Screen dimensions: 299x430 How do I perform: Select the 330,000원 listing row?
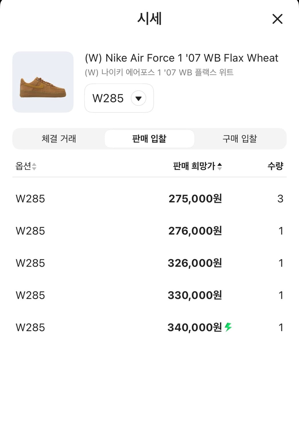[149, 295]
